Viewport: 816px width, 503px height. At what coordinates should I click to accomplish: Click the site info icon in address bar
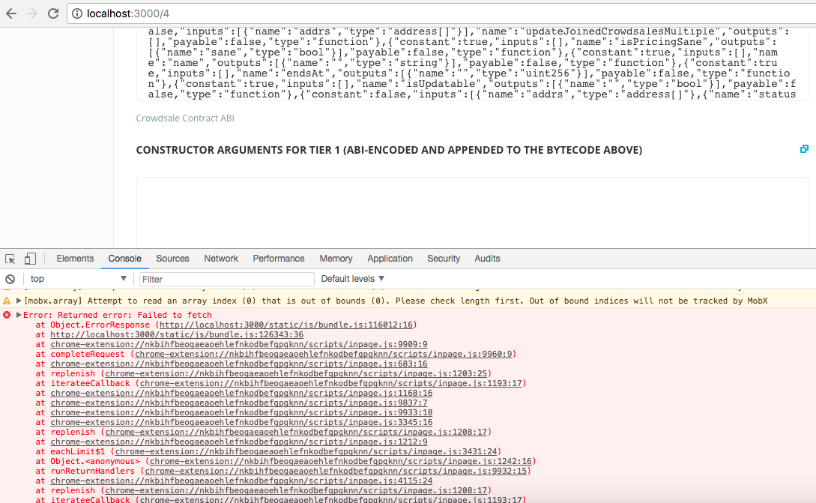tap(77, 13)
